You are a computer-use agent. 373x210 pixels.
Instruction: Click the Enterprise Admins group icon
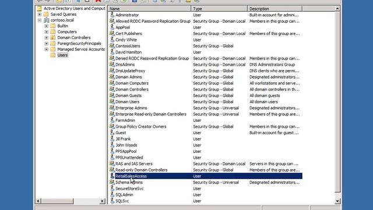112,107
